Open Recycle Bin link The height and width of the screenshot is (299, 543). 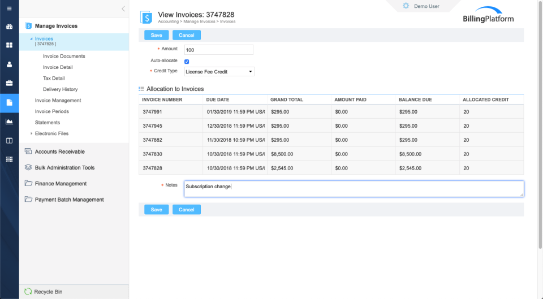[48, 292]
